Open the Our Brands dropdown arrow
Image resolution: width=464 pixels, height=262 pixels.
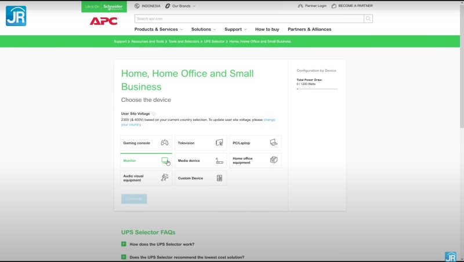pyautogui.click(x=194, y=6)
